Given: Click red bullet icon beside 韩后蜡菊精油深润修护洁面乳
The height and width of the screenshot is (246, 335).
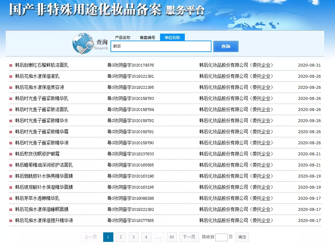Looking at the screenshot, I should click(11, 165).
